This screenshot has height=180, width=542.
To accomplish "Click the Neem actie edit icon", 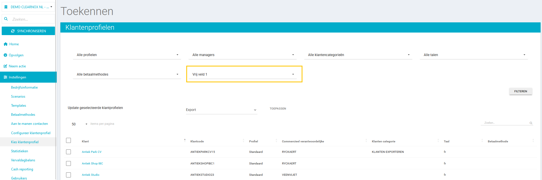I will [x=5, y=66].
